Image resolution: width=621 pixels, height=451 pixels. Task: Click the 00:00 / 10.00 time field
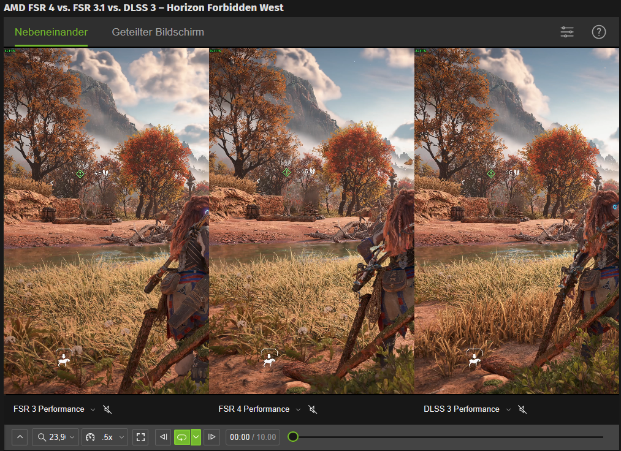point(253,437)
